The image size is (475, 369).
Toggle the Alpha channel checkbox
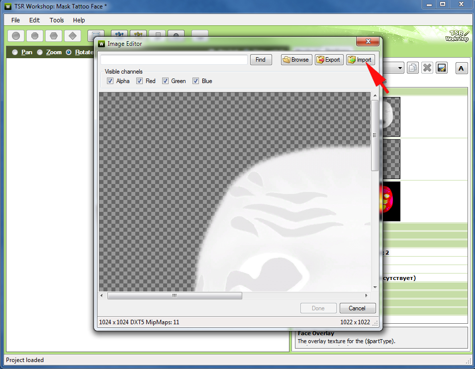110,81
